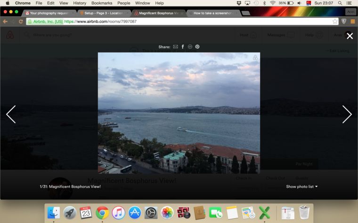Switch to the Your photography request tab
The width and height of the screenshot is (358, 223).
click(x=49, y=13)
